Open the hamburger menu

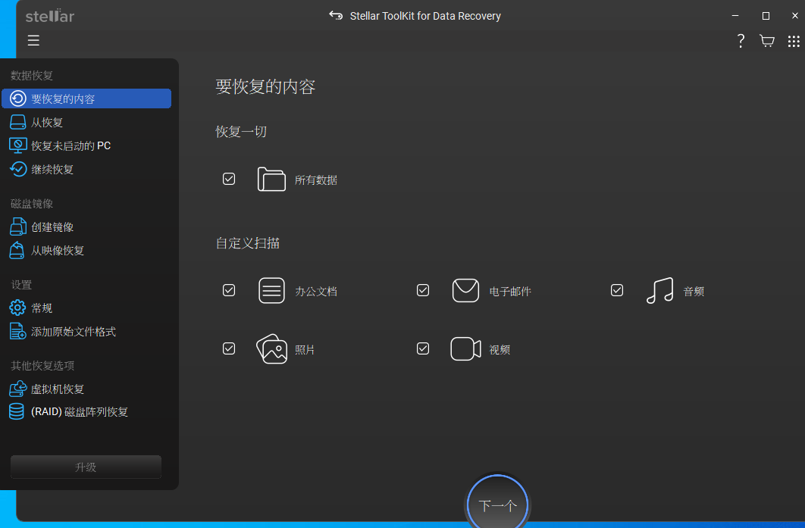coord(33,41)
